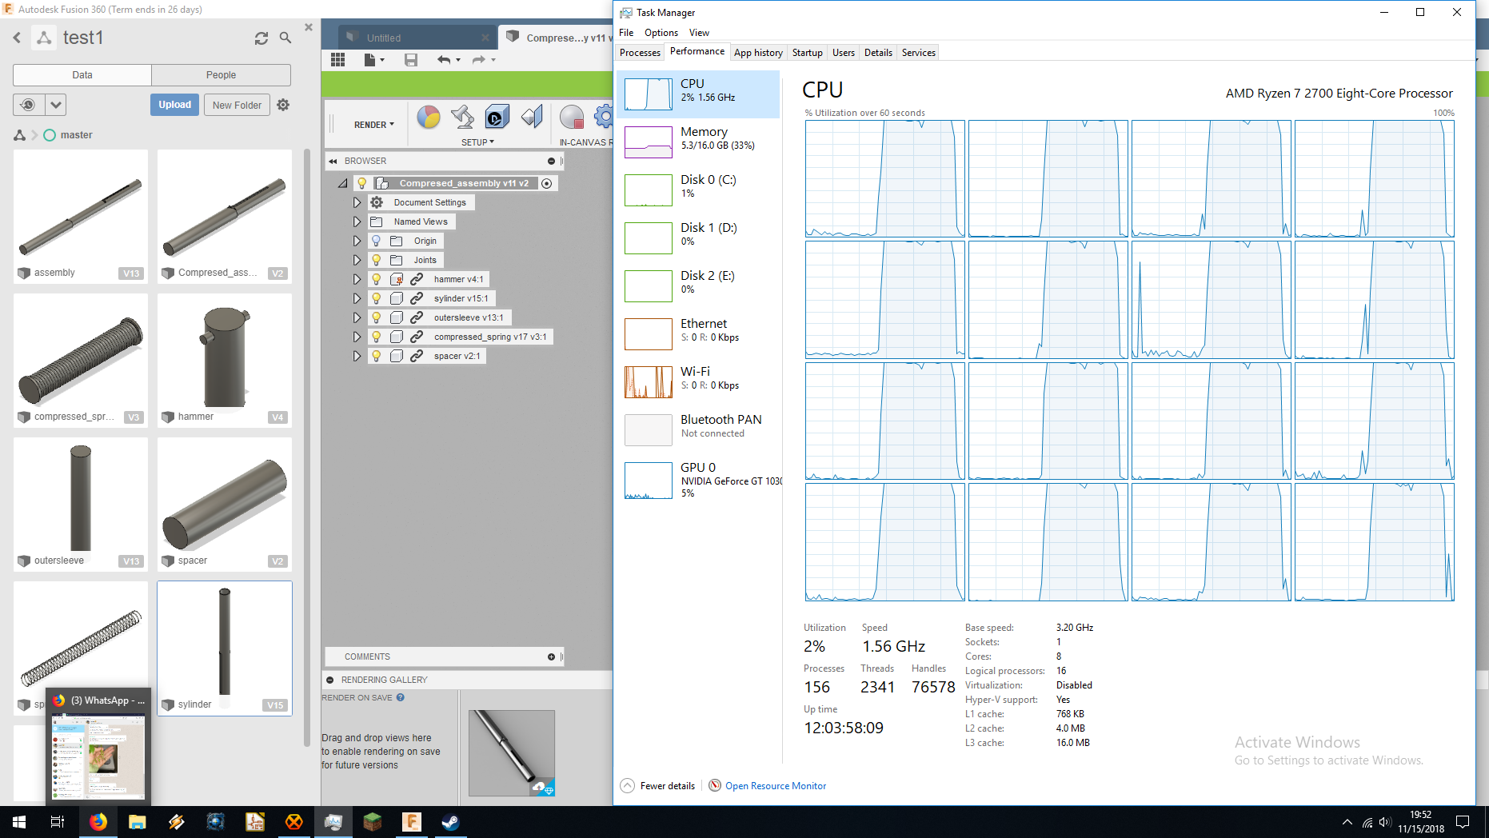This screenshot has height=838, width=1489.
Task: Open In-Canvas Render Settings gear
Action: tap(605, 118)
